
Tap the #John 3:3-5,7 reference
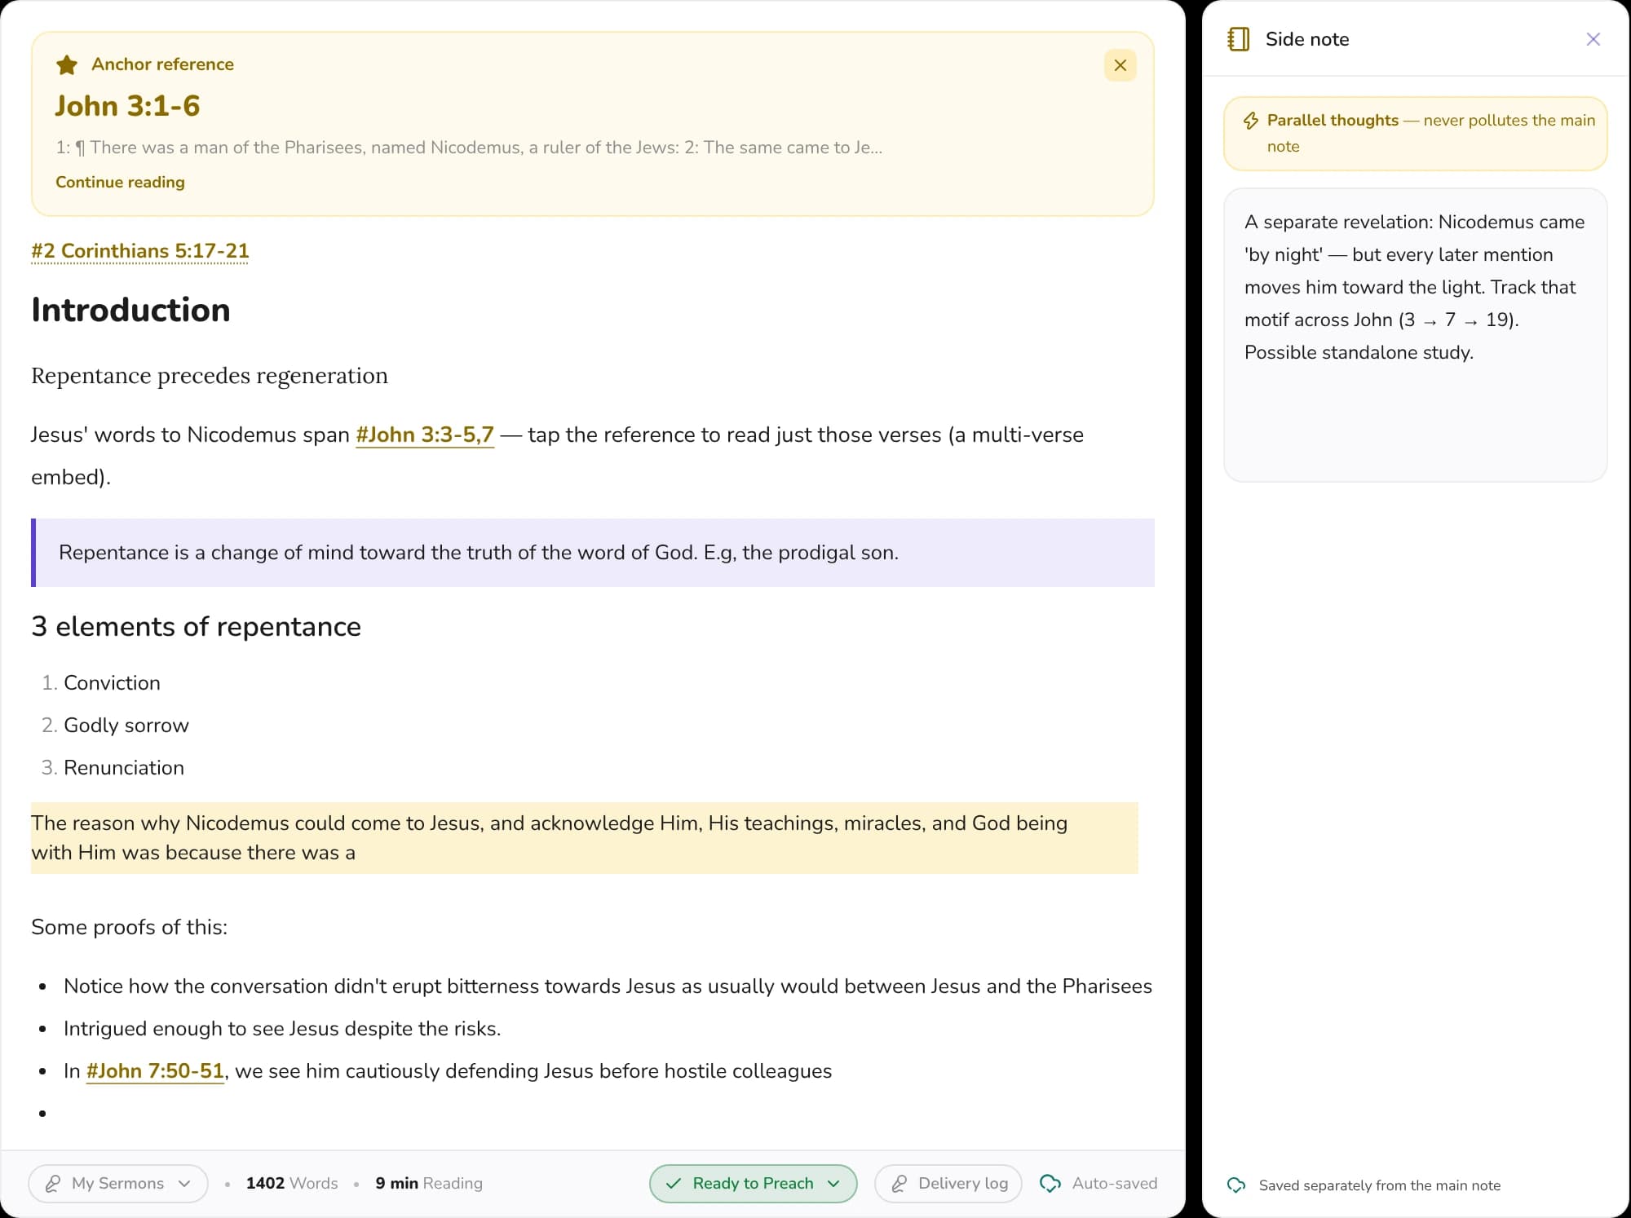pos(425,435)
